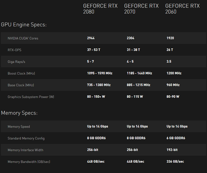Image resolution: width=207 pixels, height=173 pixels.
Task: Click the RTX-OPS row label
Action: 14,50
